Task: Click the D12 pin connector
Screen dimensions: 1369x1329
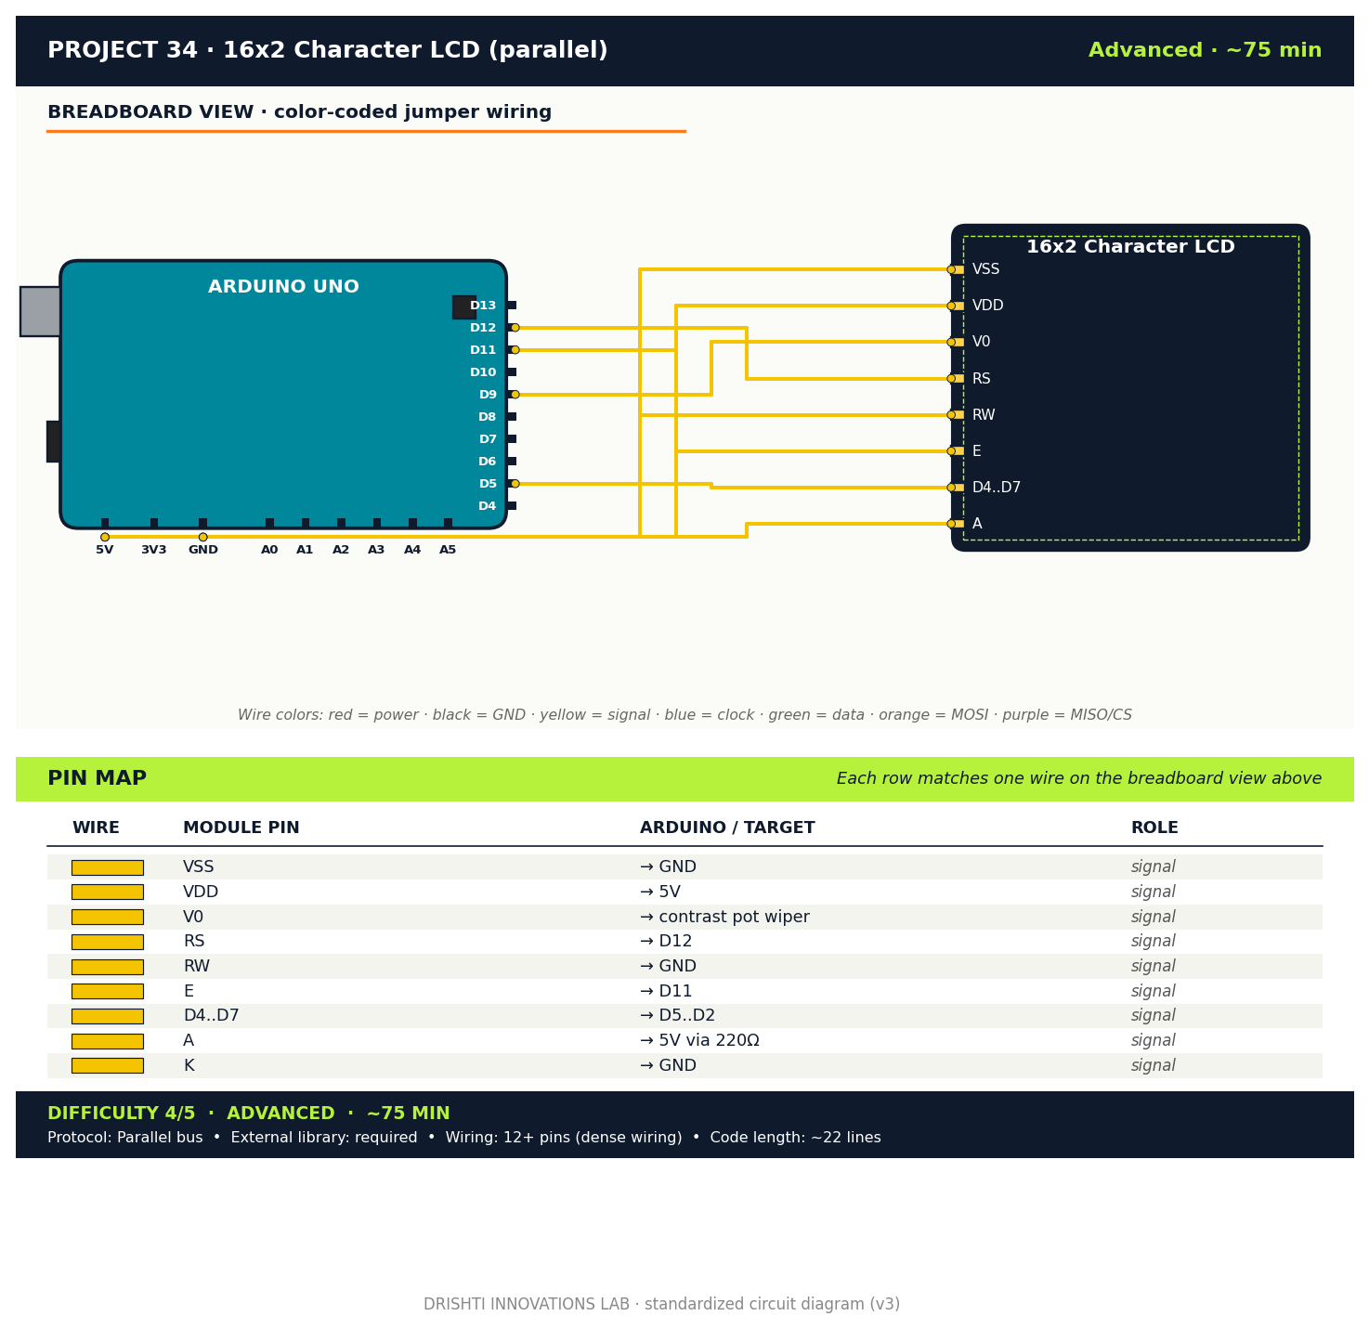Action: click(x=515, y=327)
